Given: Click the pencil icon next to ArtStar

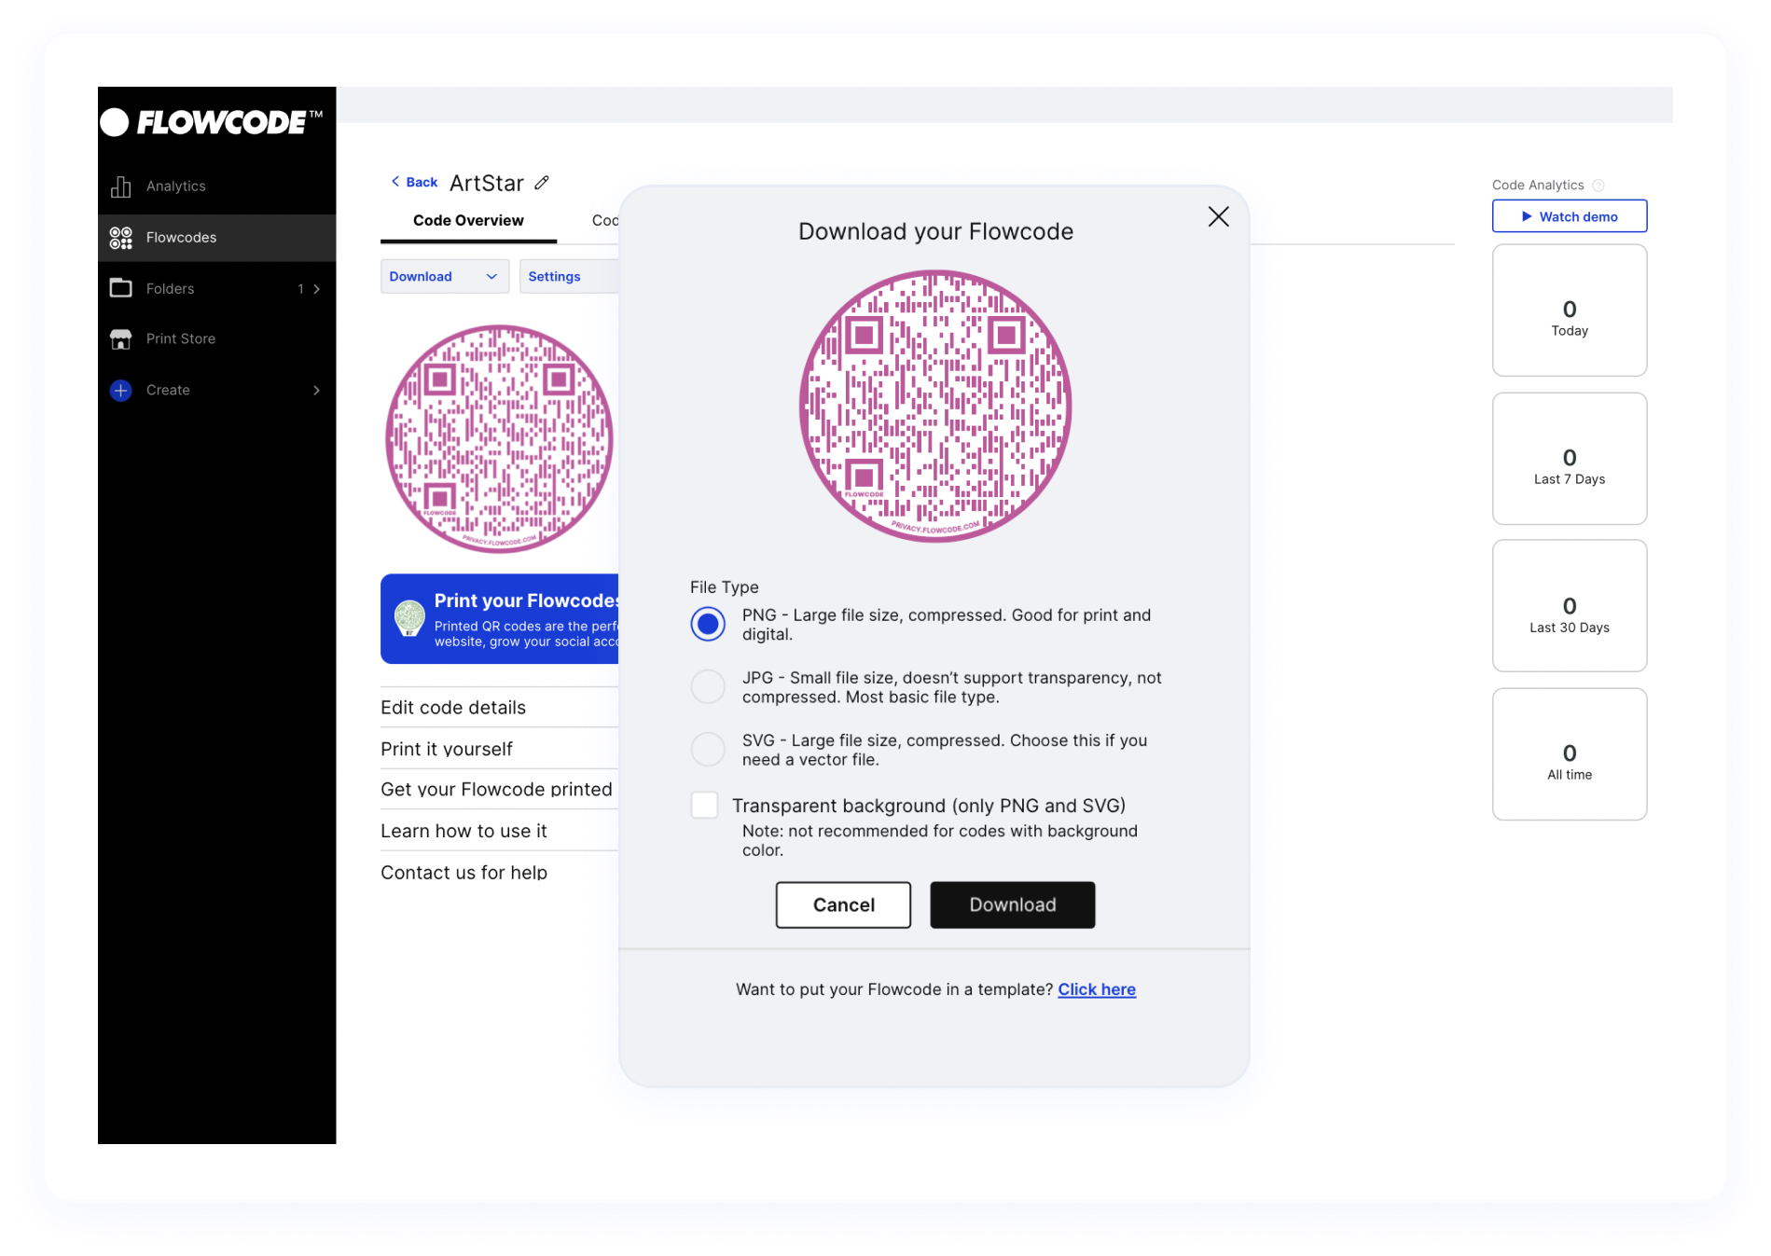Looking at the screenshot, I should pyautogui.click(x=542, y=183).
